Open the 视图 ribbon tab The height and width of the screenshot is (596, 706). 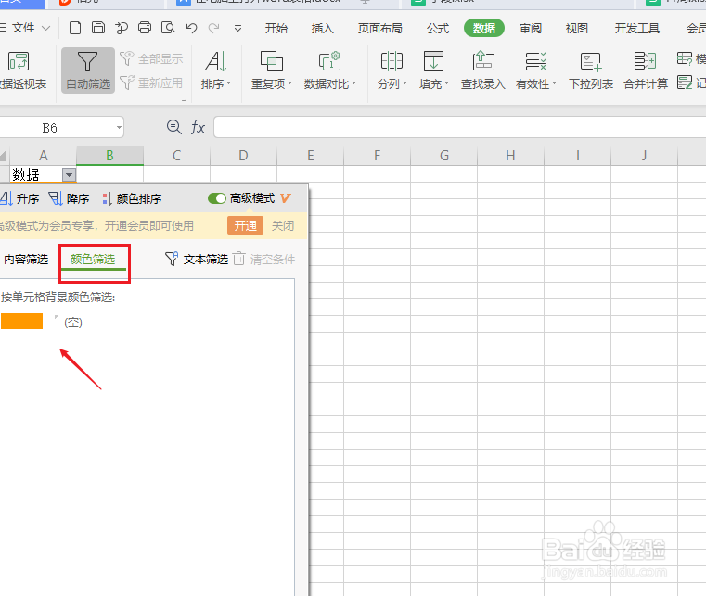coord(577,29)
